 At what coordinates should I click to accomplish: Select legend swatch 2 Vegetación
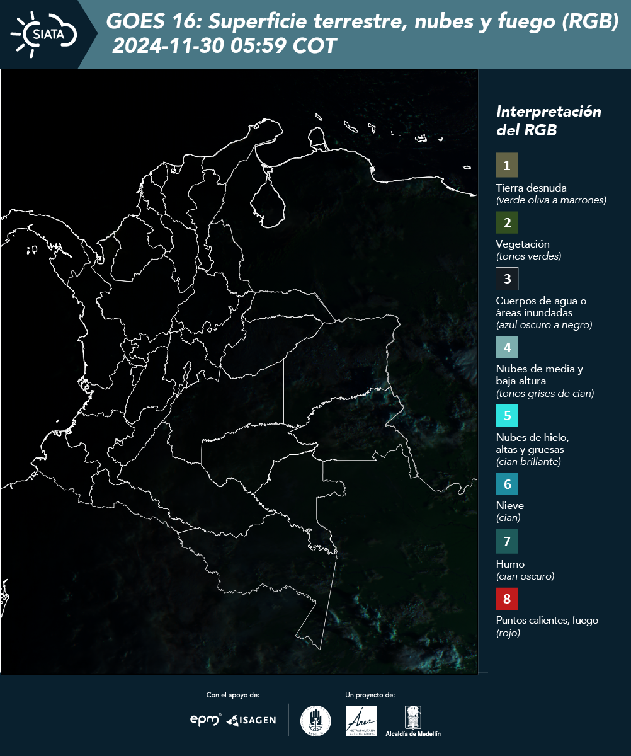click(507, 222)
